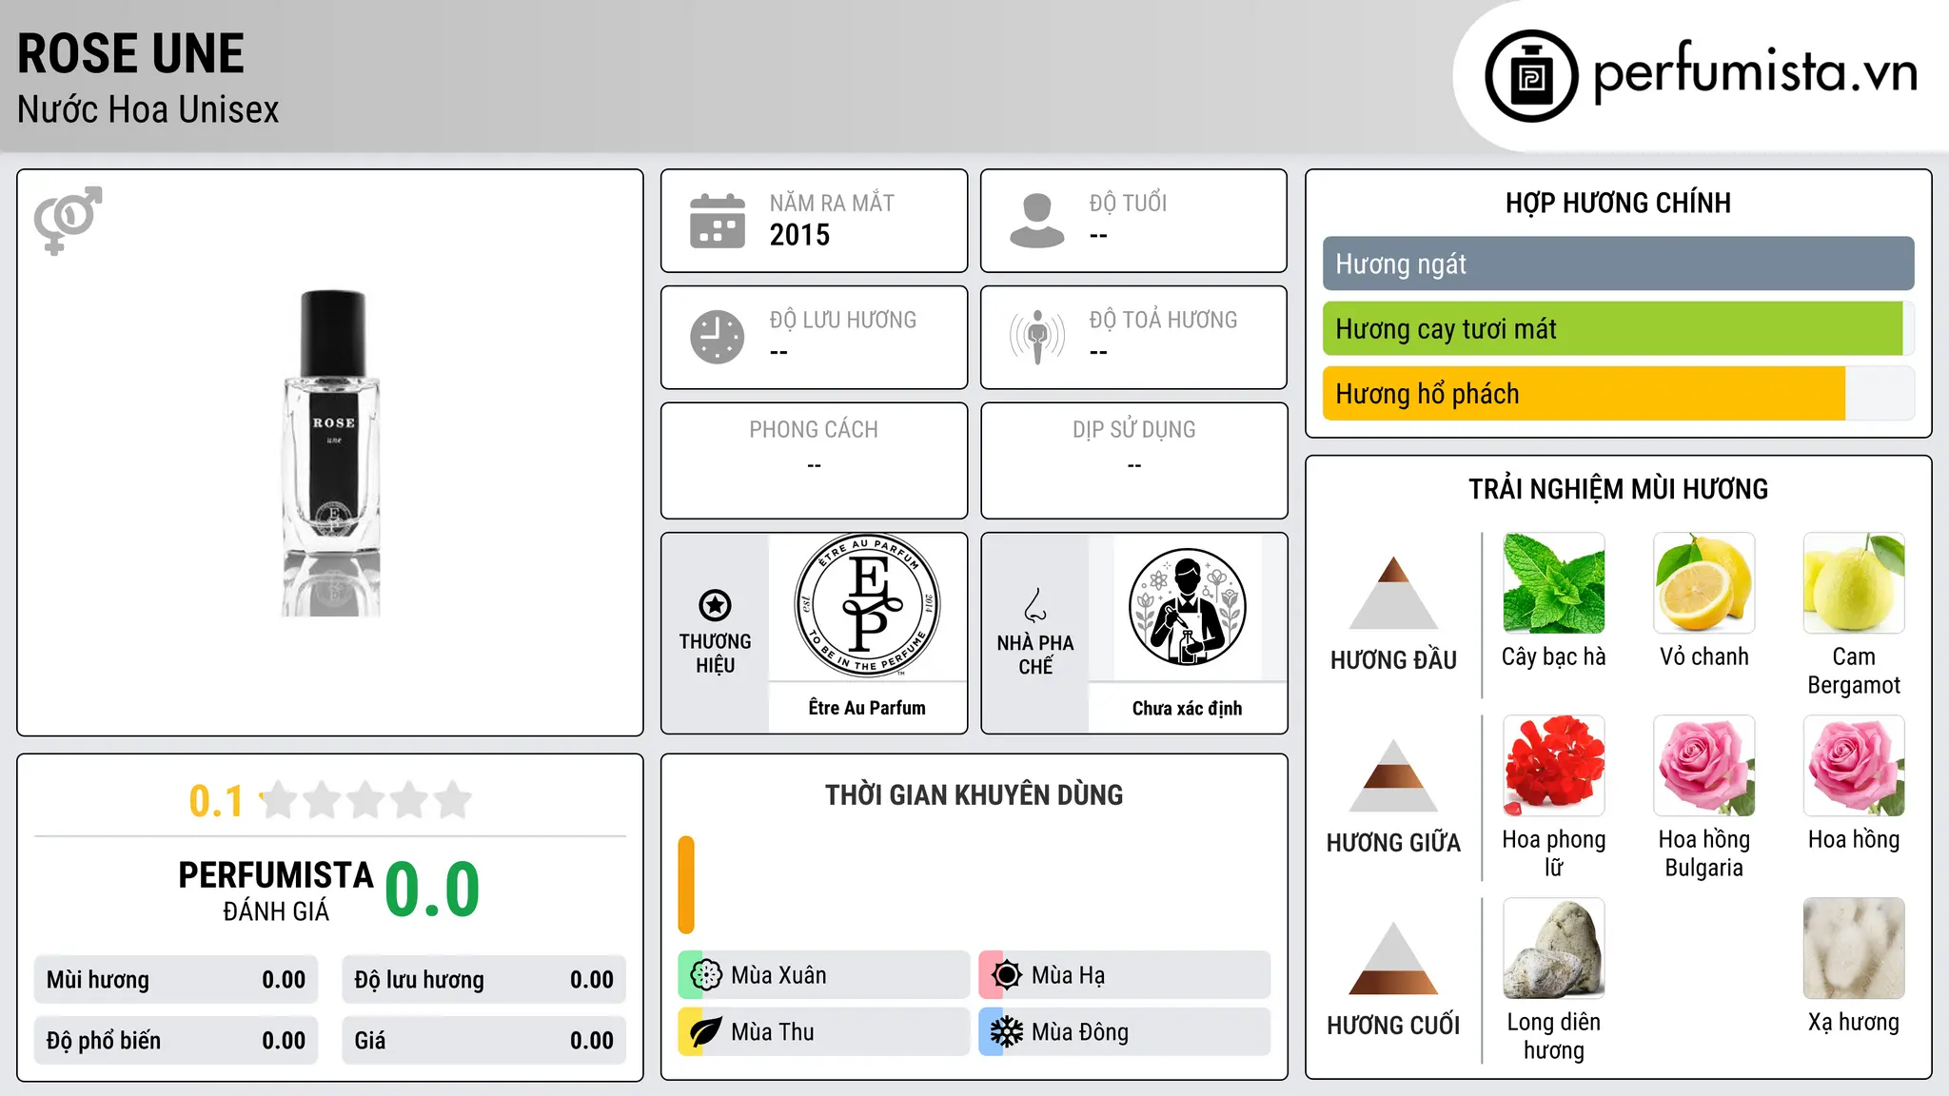1949x1096 pixels.
Task: Click the calendar icon beside Năm ra mắt
Action: pyautogui.click(x=718, y=221)
